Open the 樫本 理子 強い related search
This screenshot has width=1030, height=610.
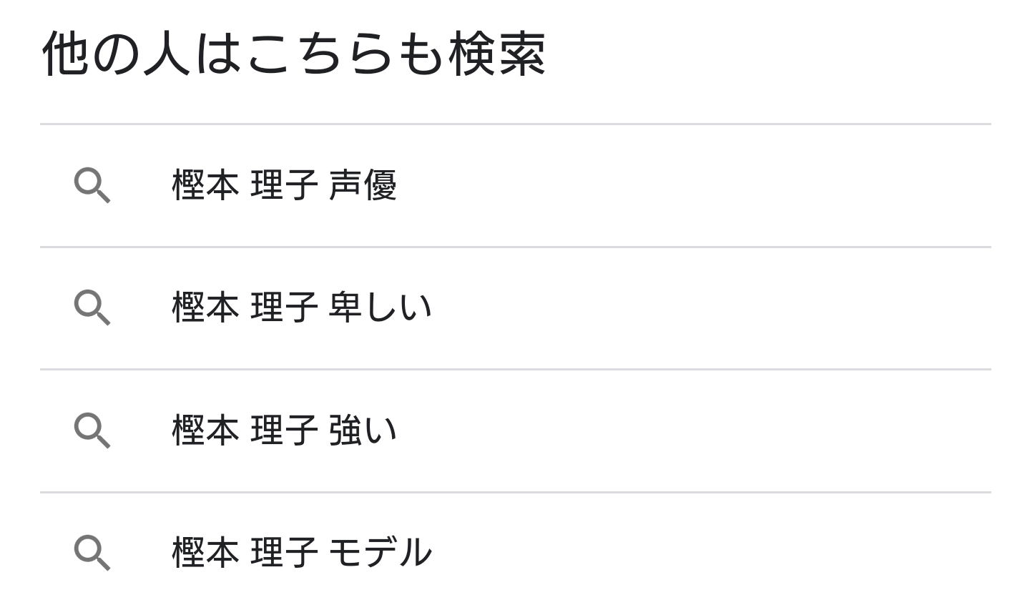[515, 431]
